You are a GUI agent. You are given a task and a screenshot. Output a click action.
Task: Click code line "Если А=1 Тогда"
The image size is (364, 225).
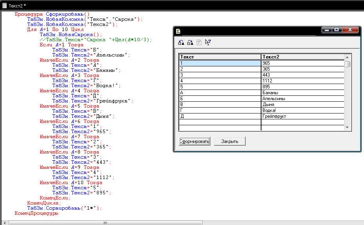(x=62, y=45)
